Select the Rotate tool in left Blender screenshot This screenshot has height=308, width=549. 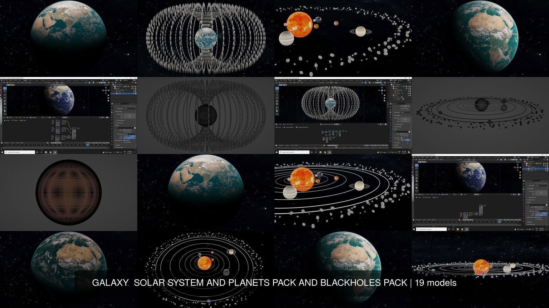[5, 98]
